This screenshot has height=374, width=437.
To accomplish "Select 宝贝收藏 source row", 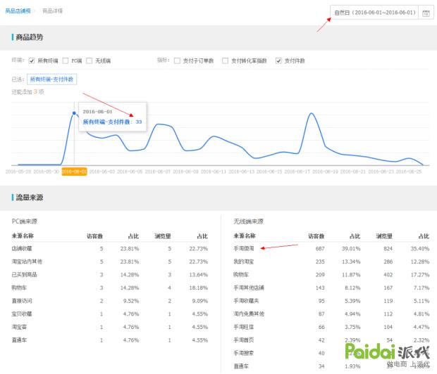I will (x=110, y=314).
